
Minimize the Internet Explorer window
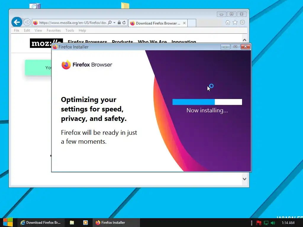(221, 14)
